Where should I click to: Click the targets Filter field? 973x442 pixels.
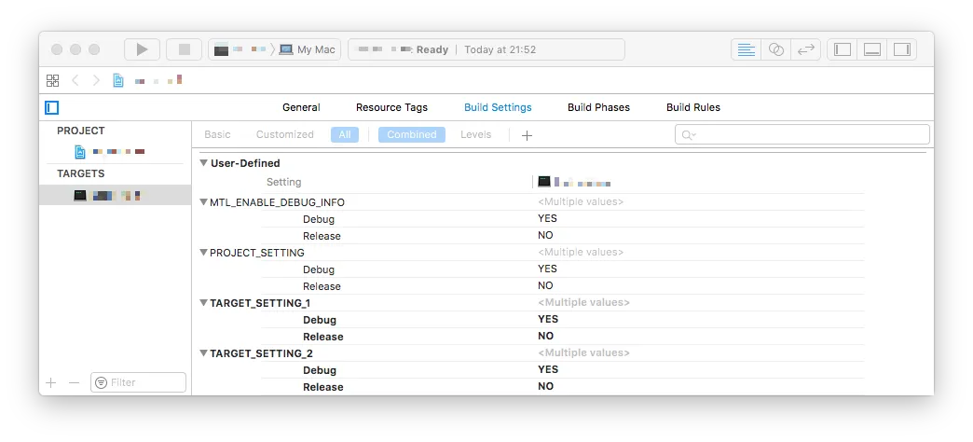coord(138,383)
